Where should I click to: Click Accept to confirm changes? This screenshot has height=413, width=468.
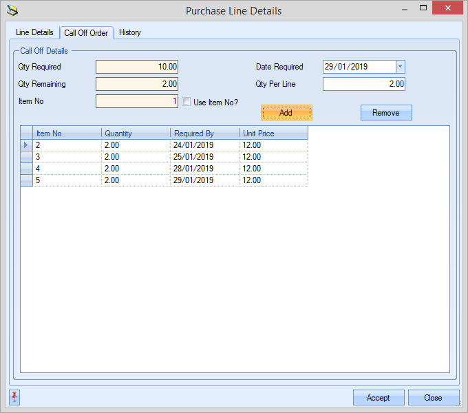378,398
